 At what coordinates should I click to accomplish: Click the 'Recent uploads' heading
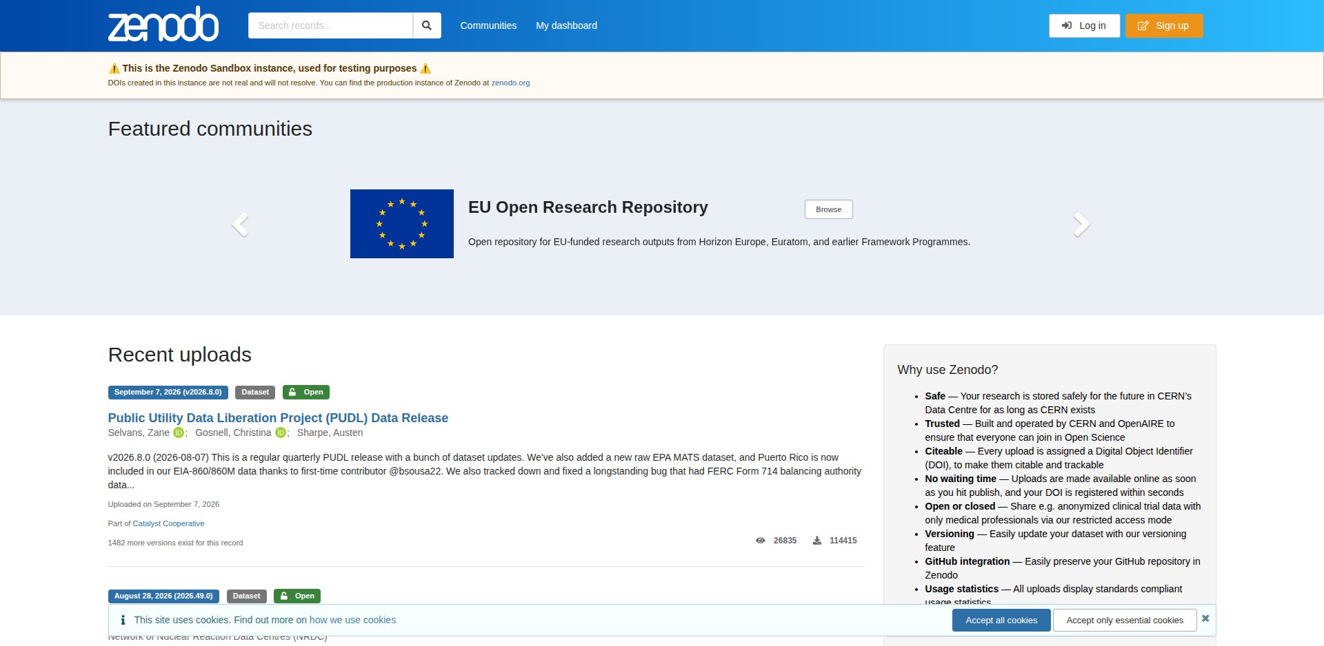179,355
